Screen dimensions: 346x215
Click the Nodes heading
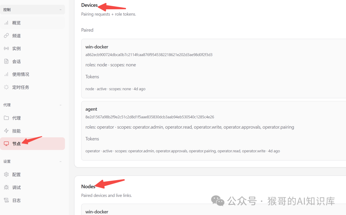click(x=88, y=186)
